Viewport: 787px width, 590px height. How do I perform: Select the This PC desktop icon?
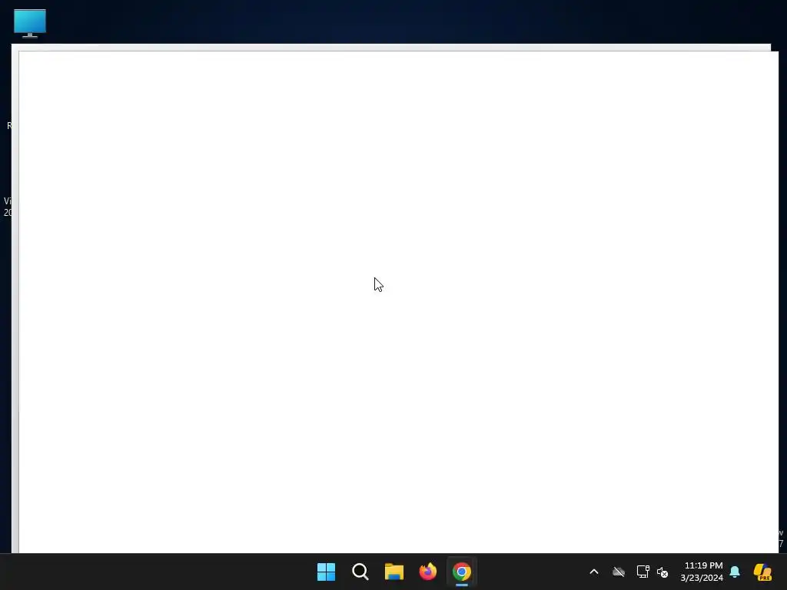pos(30,23)
